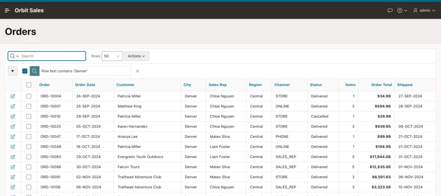Open the Region column header menu
The image size is (441, 196).
click(255, 84)
